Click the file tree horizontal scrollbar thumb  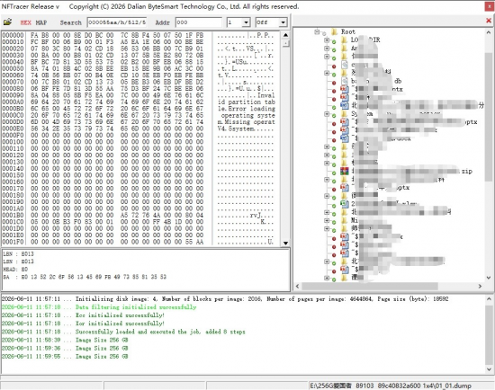370,286
